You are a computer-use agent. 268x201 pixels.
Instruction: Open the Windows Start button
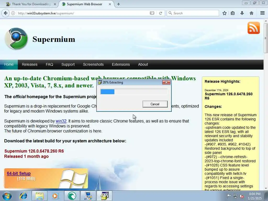tap(7, 196)
